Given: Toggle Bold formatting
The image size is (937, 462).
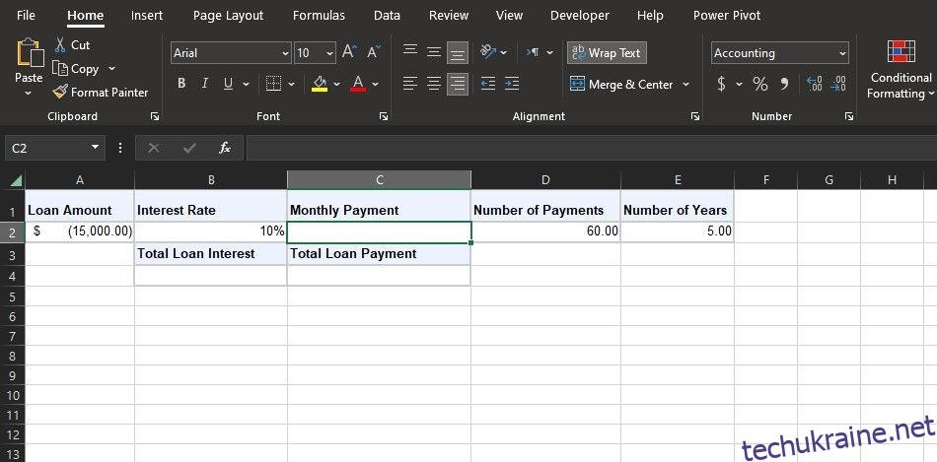Looking at the screenshot, I should point(181,84).
